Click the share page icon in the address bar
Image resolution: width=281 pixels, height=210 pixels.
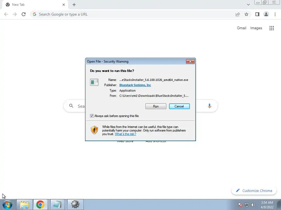pos(238,14)
